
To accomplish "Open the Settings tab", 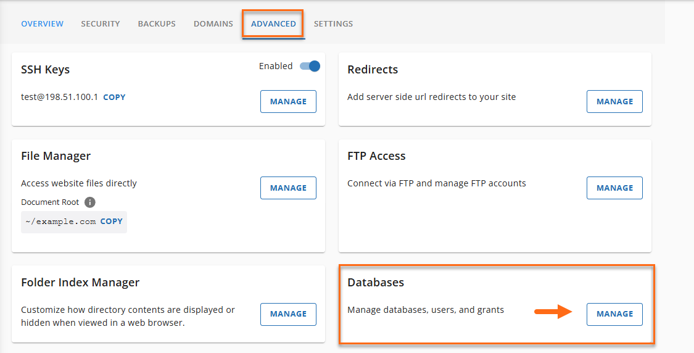I will 333,24.
